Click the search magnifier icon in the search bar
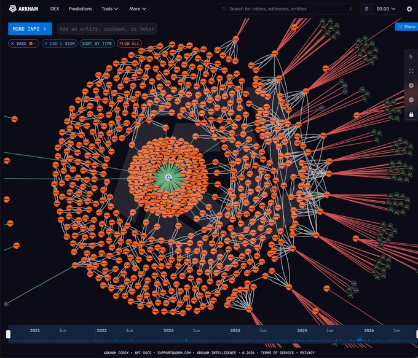This screenshot has height=358, width=418. point(224,9)
